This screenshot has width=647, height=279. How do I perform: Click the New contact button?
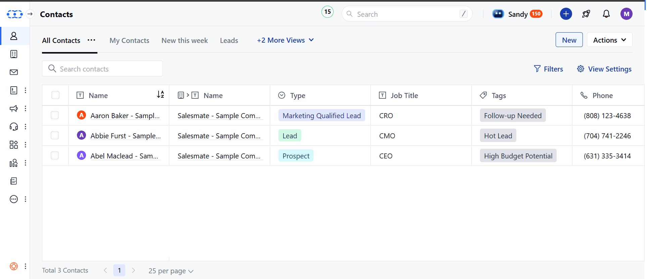point(569,40)
